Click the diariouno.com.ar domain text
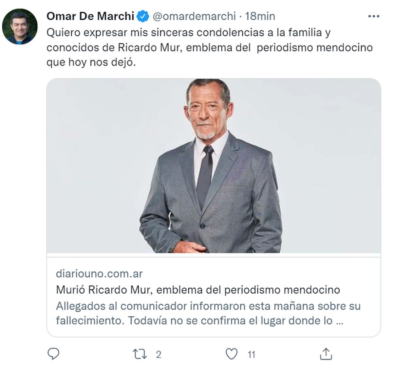This screenshot has width=393, height=367. click(x=99, y=273)
